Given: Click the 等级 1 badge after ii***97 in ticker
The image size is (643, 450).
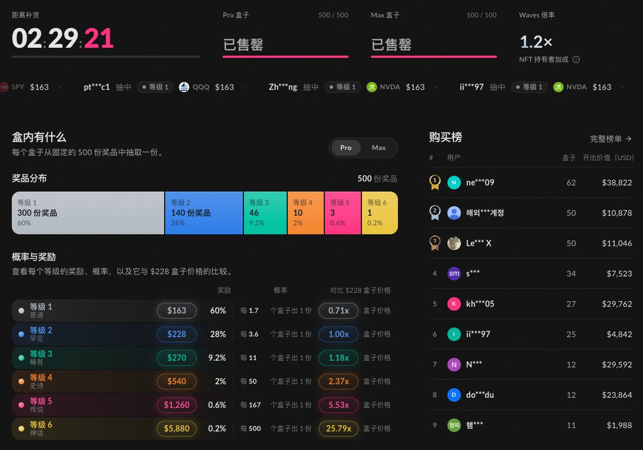Looking at the screenshot, I should pyautogui.click(x=529, y=87).
